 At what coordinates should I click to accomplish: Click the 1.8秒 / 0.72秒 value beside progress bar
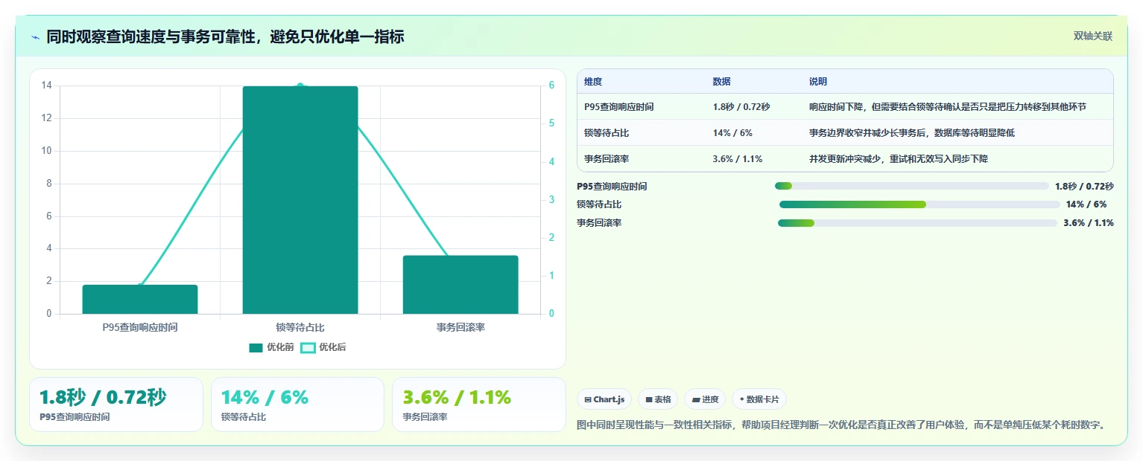pos(1084,186)
